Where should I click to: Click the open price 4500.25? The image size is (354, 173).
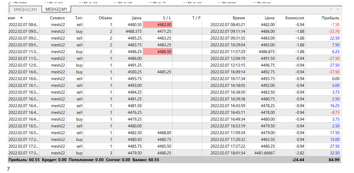[135, 72]
